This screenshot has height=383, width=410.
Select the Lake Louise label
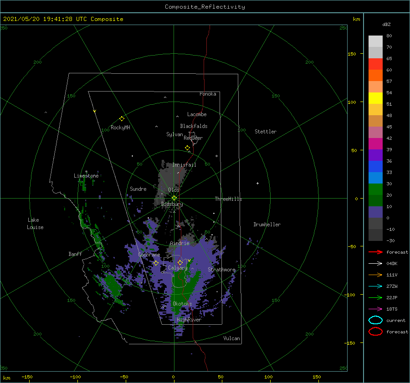(35, 224)
